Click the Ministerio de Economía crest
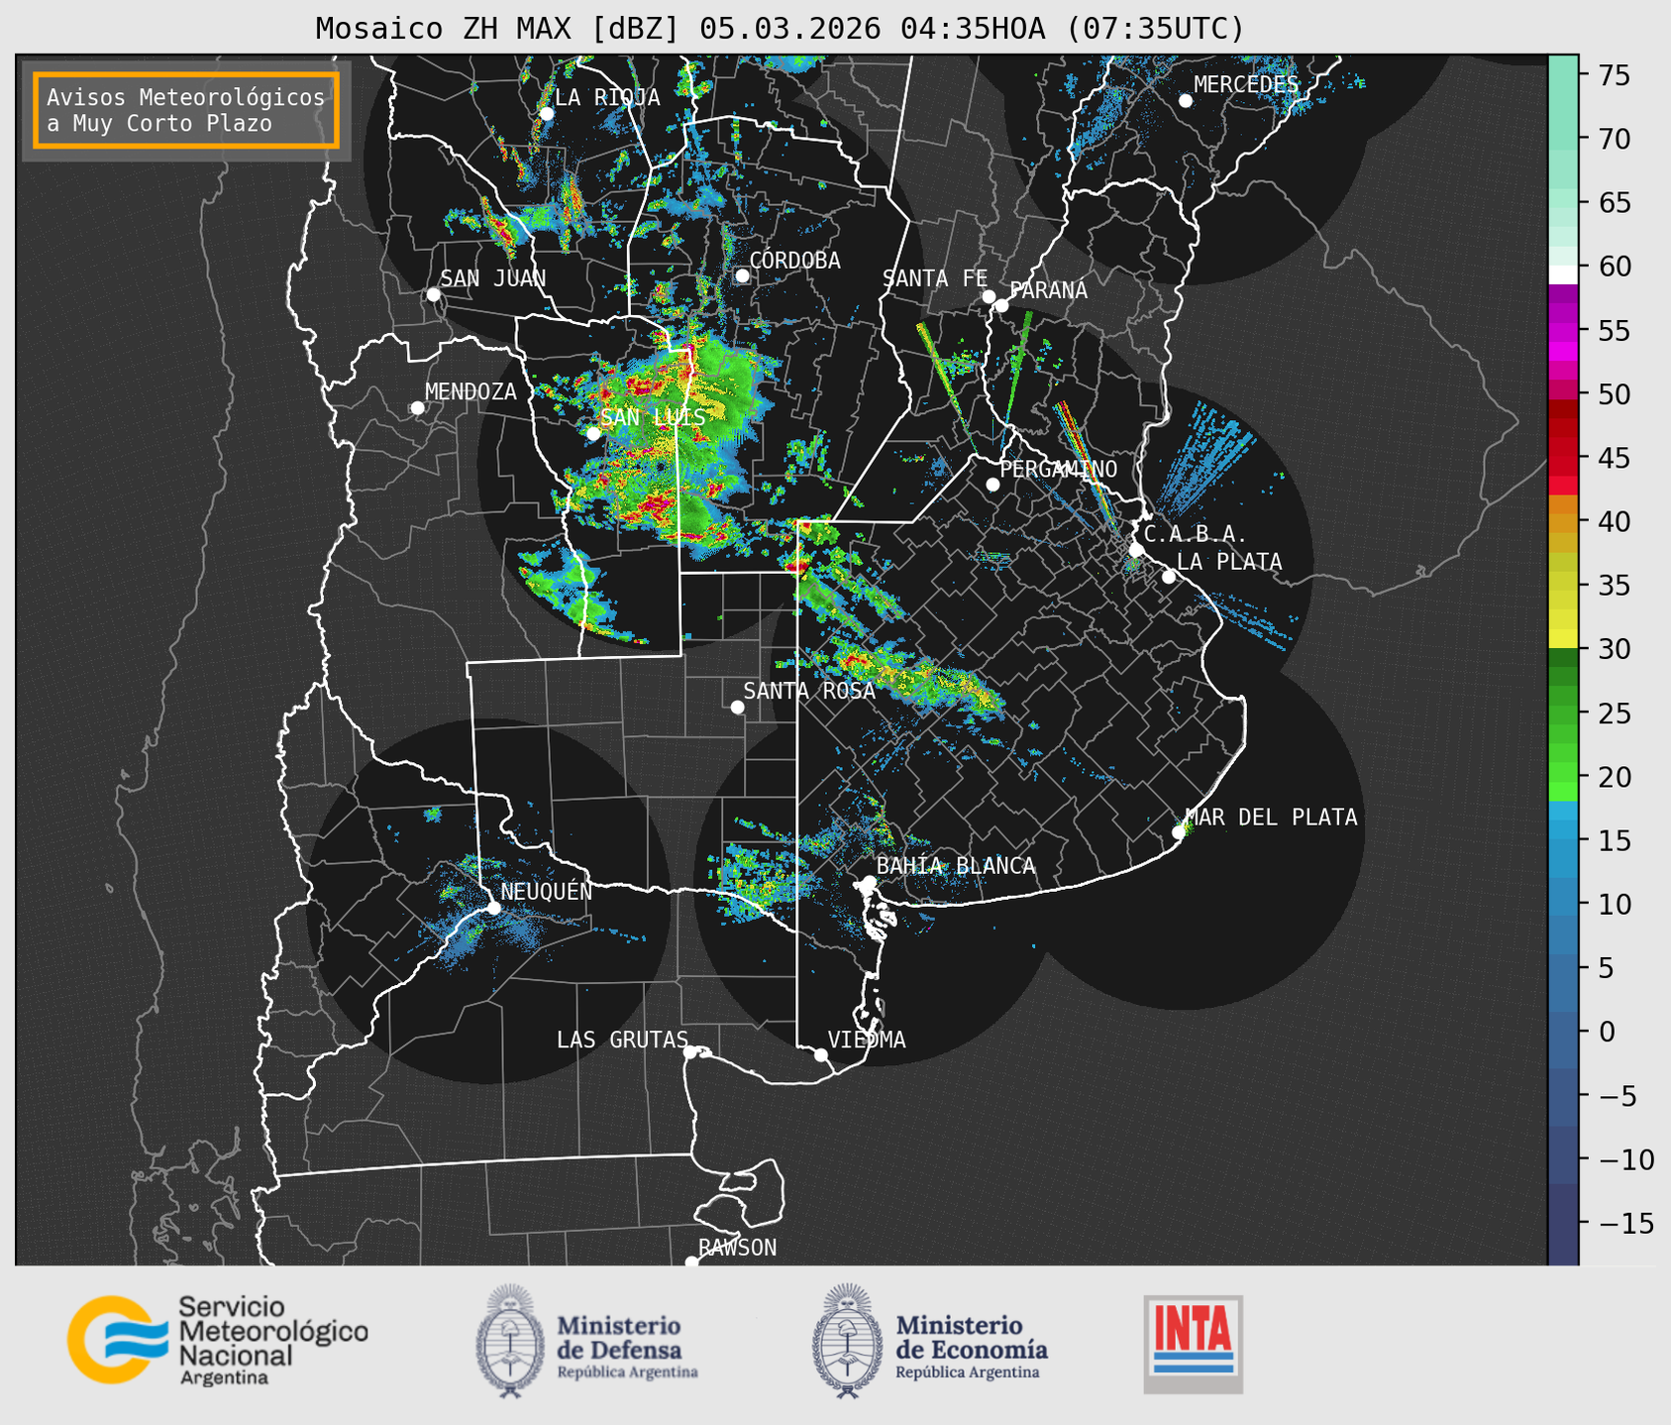 847,1340
